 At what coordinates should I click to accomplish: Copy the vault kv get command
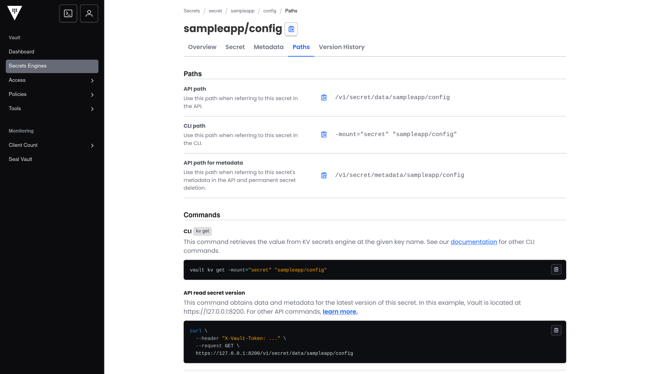[x=556, y=269]
